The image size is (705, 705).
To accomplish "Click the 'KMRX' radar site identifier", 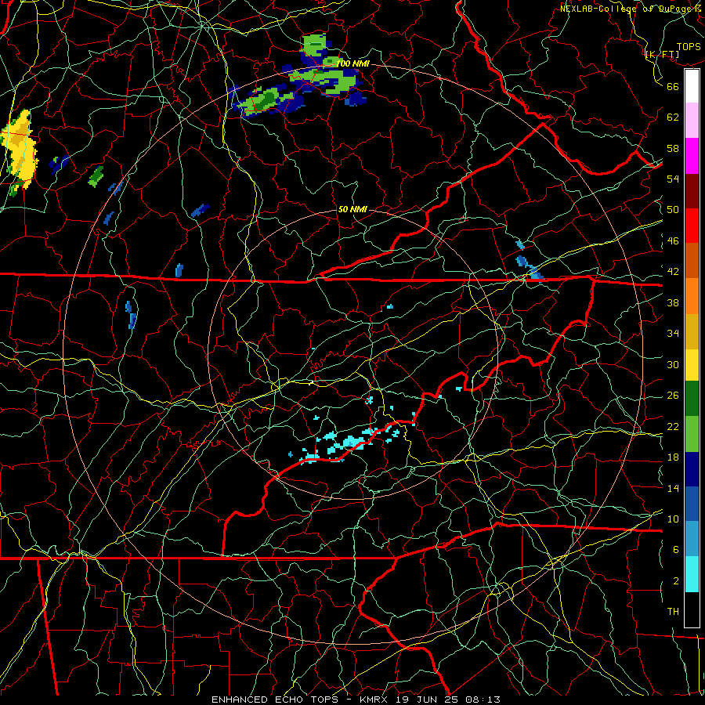I will (x=375, y=700).
